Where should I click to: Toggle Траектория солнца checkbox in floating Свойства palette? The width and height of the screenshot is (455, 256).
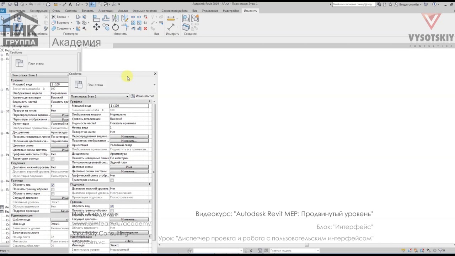(x=112, y=180)
